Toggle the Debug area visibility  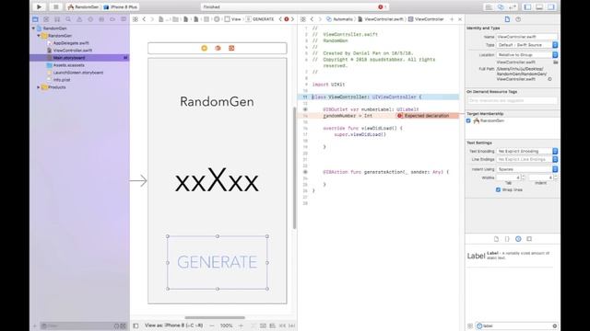point(539,7)
